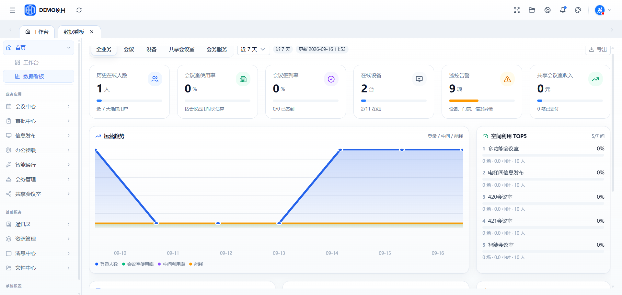Open the notification bell icon
Viewport: 622px width, 295px height.
tap(563, 10)
